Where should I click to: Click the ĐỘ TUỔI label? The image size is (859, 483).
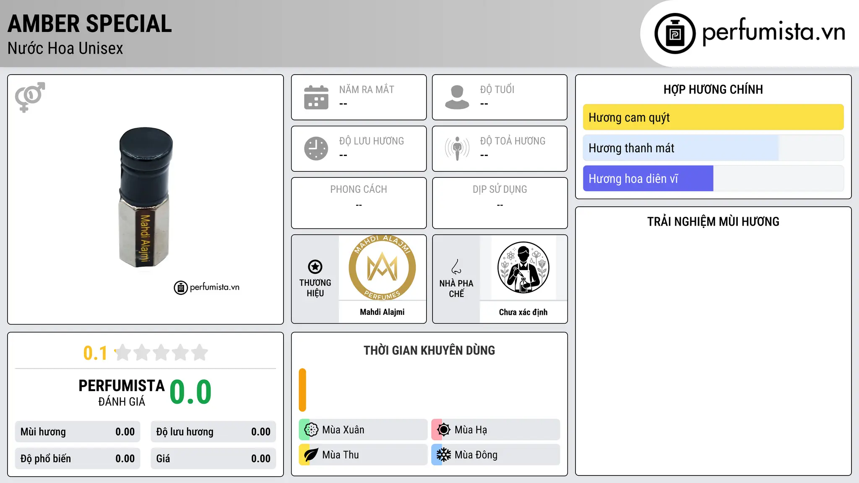point(497,90)
